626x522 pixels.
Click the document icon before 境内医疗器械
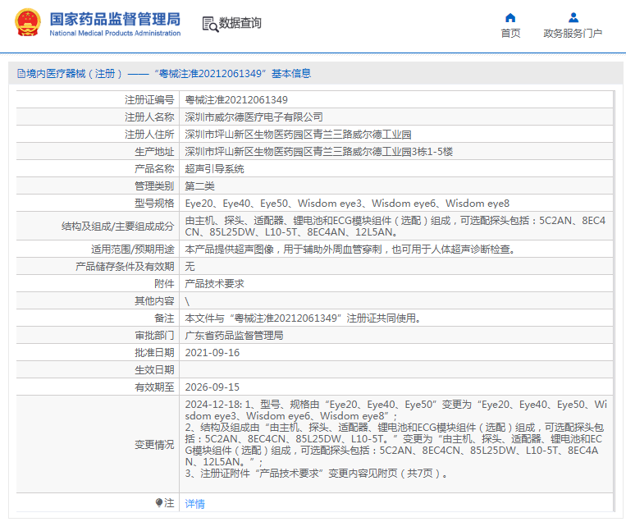click(x=21, y=74)
